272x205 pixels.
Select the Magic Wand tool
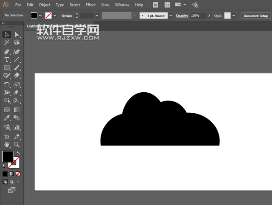7,43
